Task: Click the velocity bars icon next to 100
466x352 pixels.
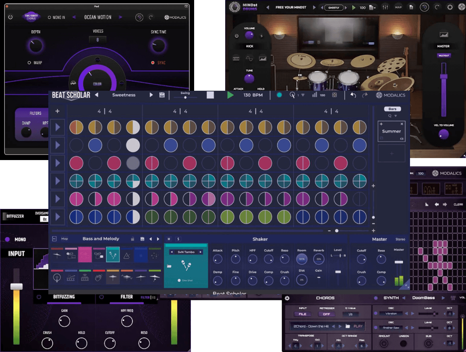Action: [x=315, y=95]
